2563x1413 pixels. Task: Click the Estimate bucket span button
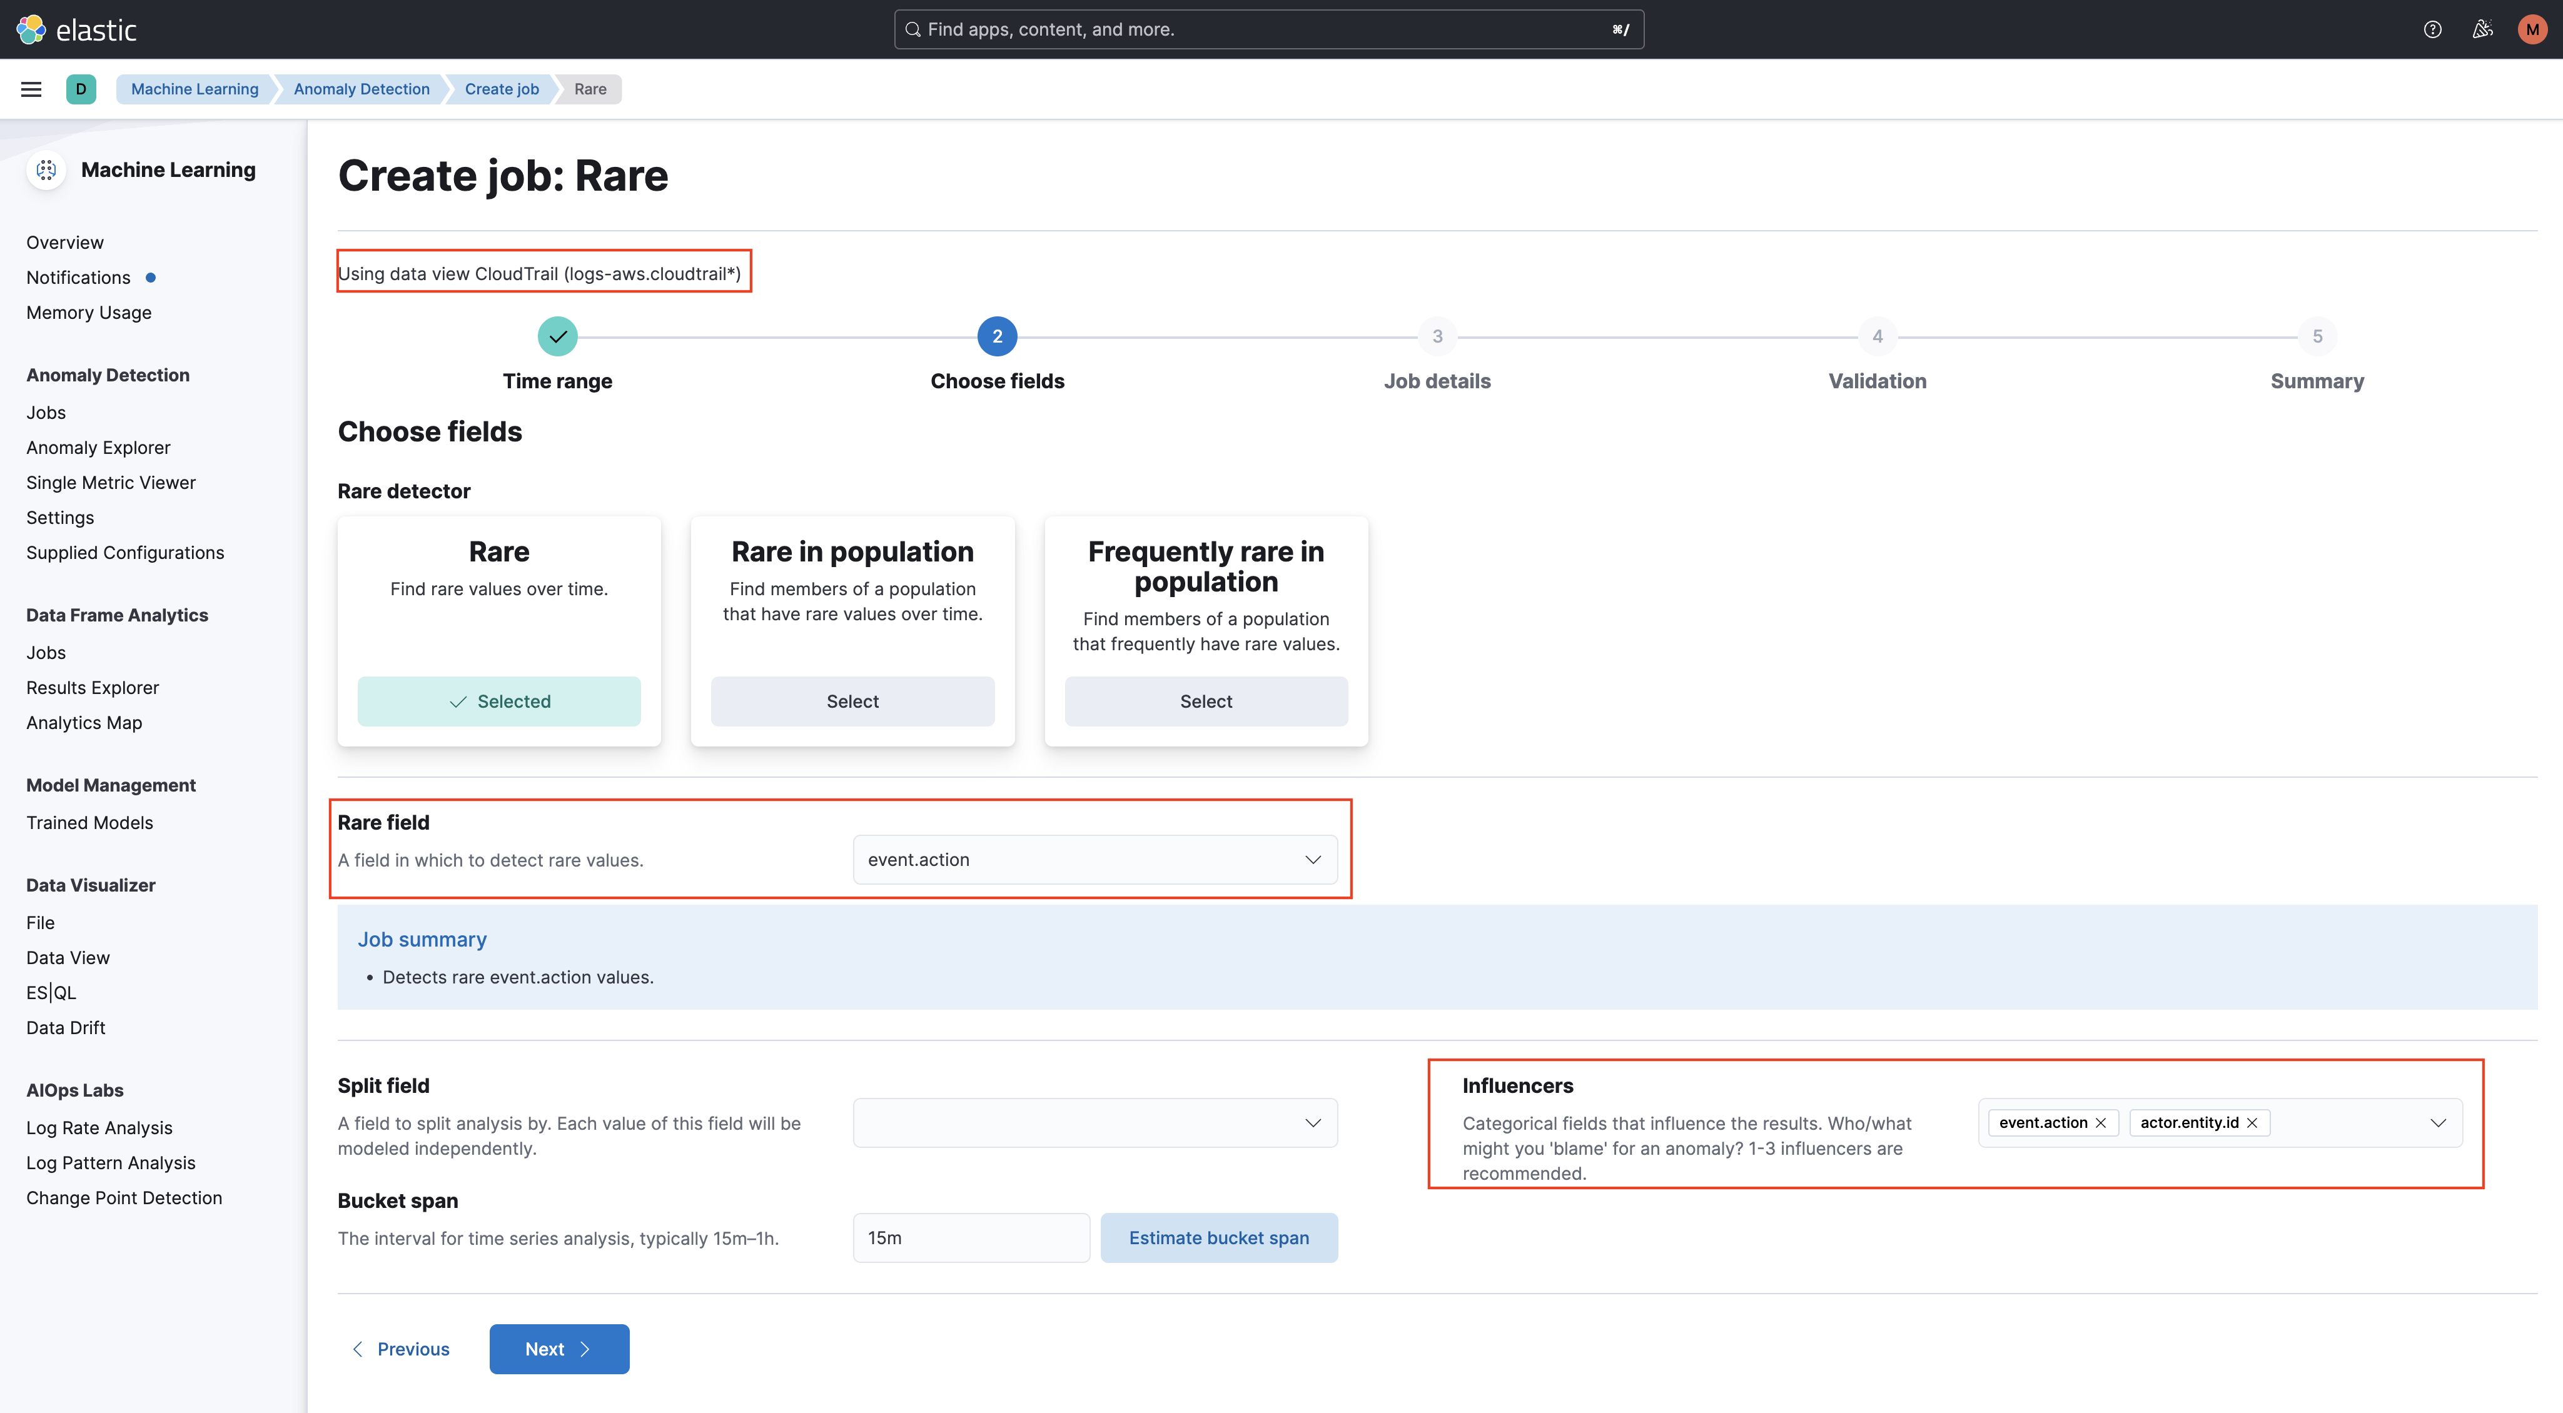pos(1219,1237)
